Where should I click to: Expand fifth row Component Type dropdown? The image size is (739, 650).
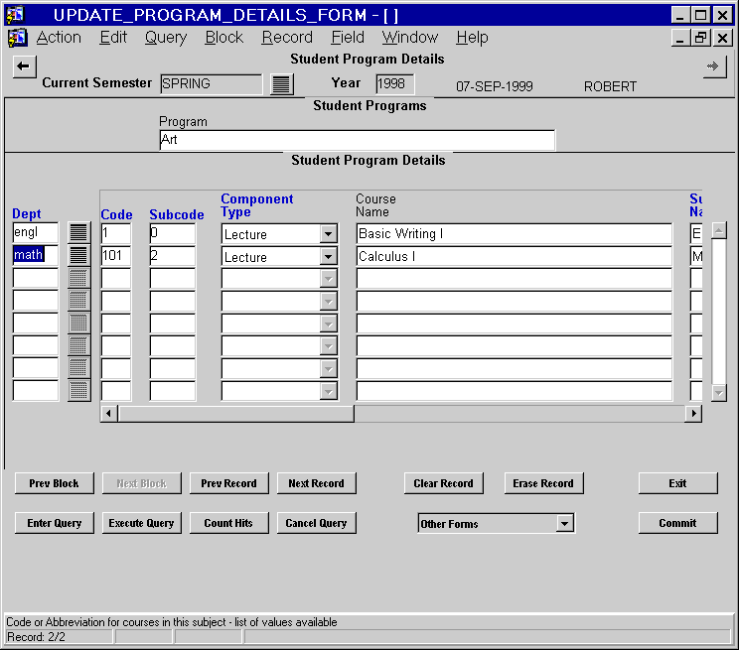point(328,325)
